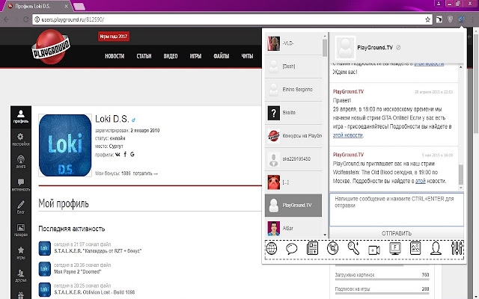Open the globe icon in extension toolbar
The image size is (479, 299).
tap(272, 248)
